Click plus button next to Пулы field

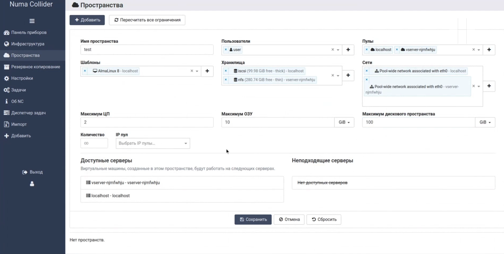[x=489, y=50]
